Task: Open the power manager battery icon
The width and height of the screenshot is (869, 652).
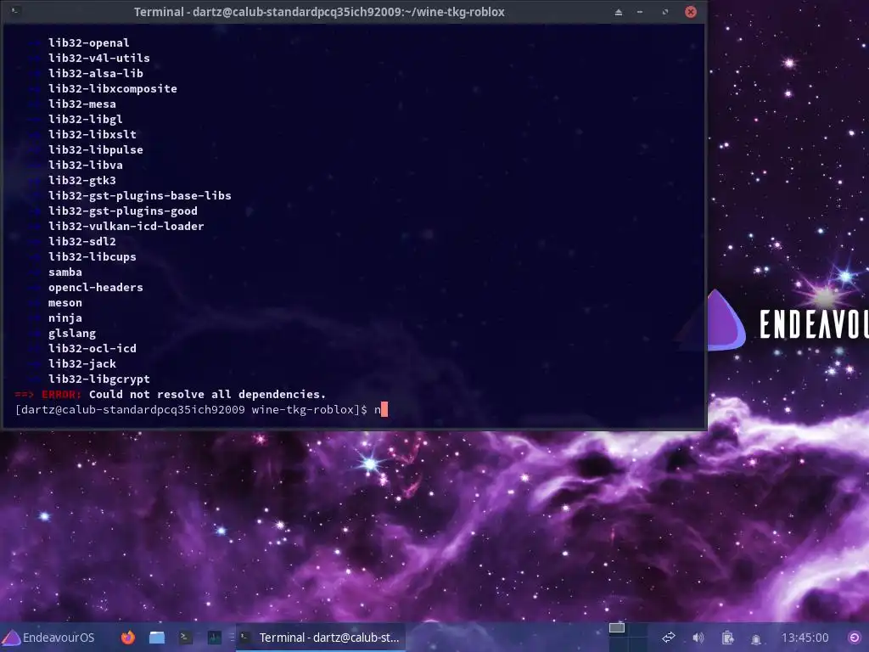Action: coord(727,638)
